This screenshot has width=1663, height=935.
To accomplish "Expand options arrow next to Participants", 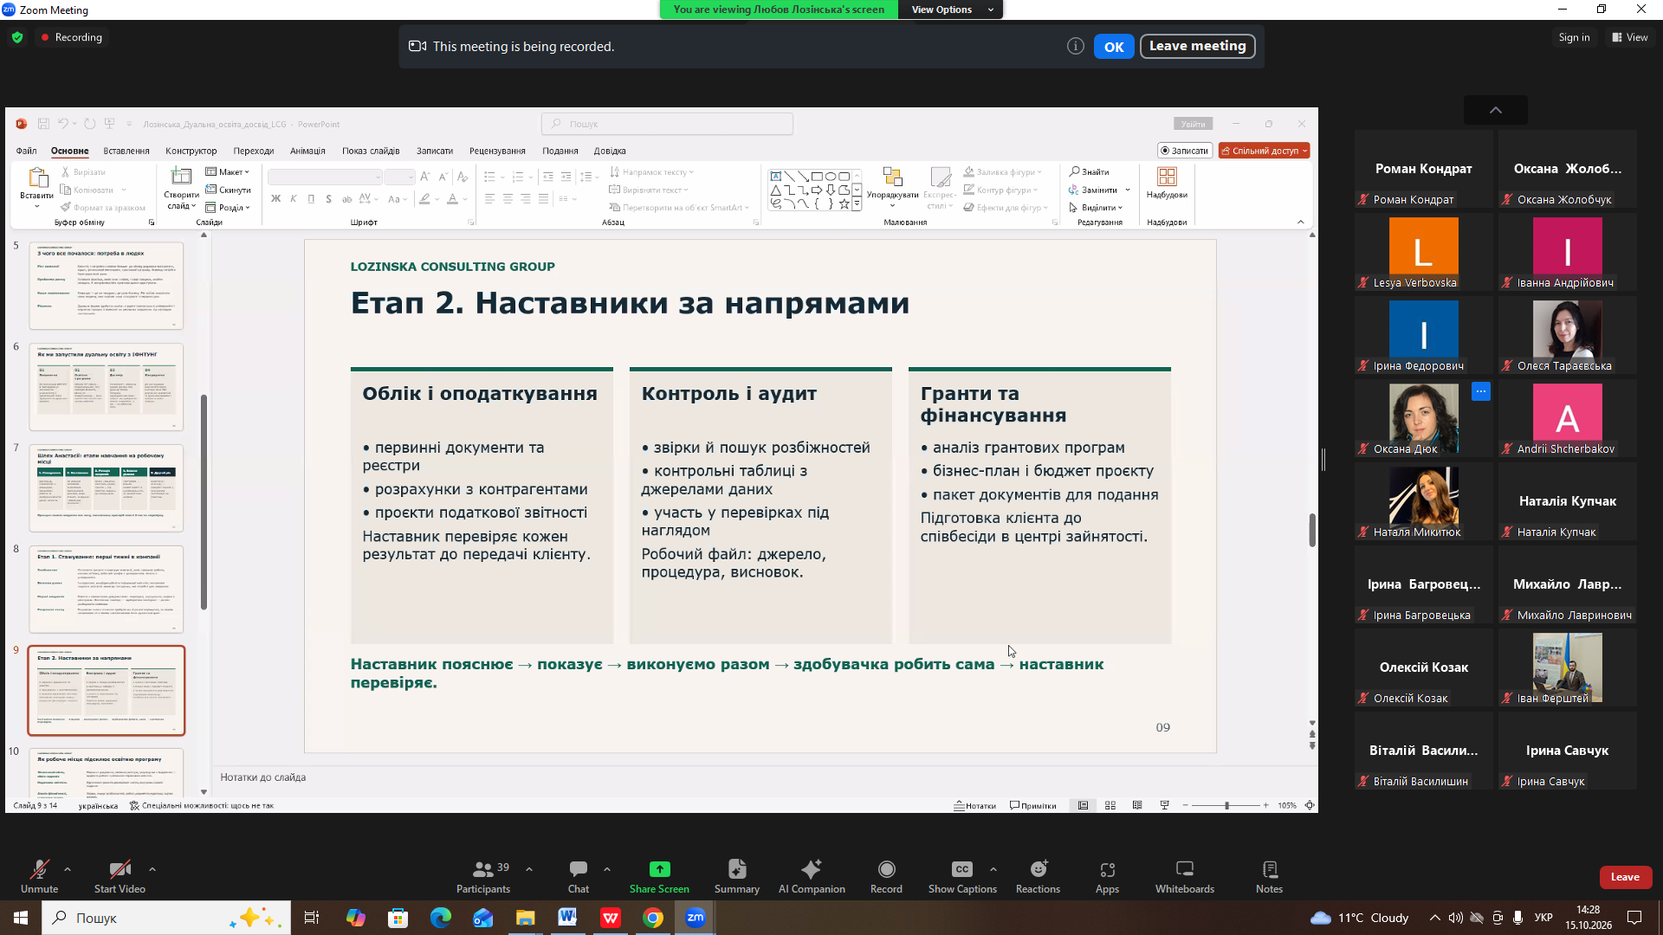I will [529, 869].
